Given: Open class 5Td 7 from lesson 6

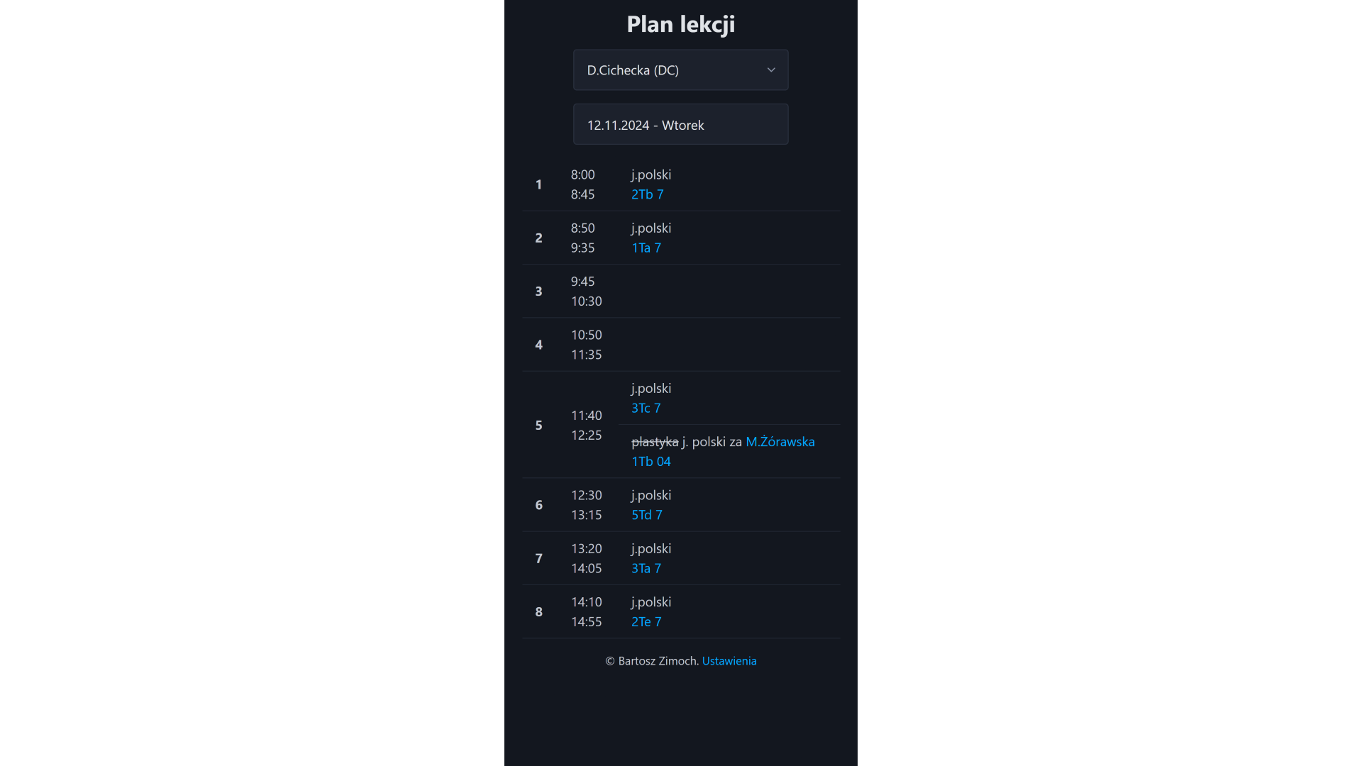Looking at the screenshot, I should pos(646,515).
